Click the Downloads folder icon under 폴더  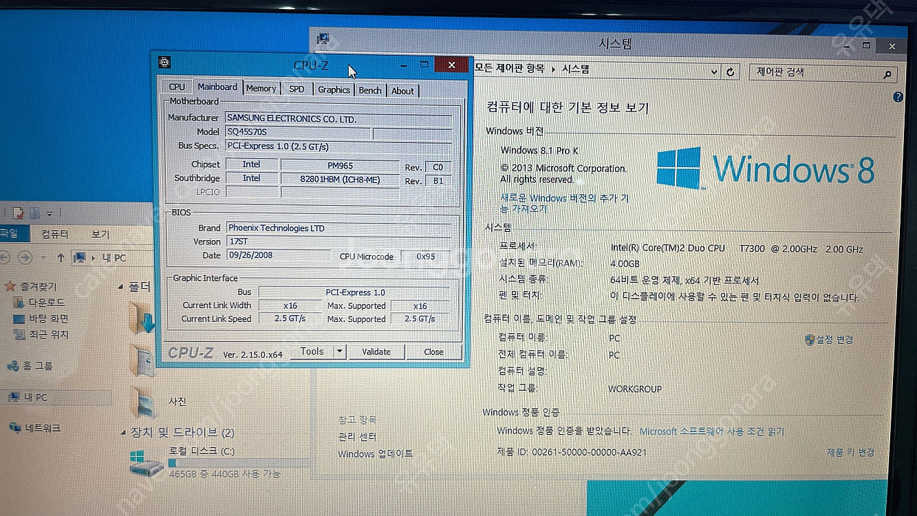pyautogui.click(x=143, y=319)
